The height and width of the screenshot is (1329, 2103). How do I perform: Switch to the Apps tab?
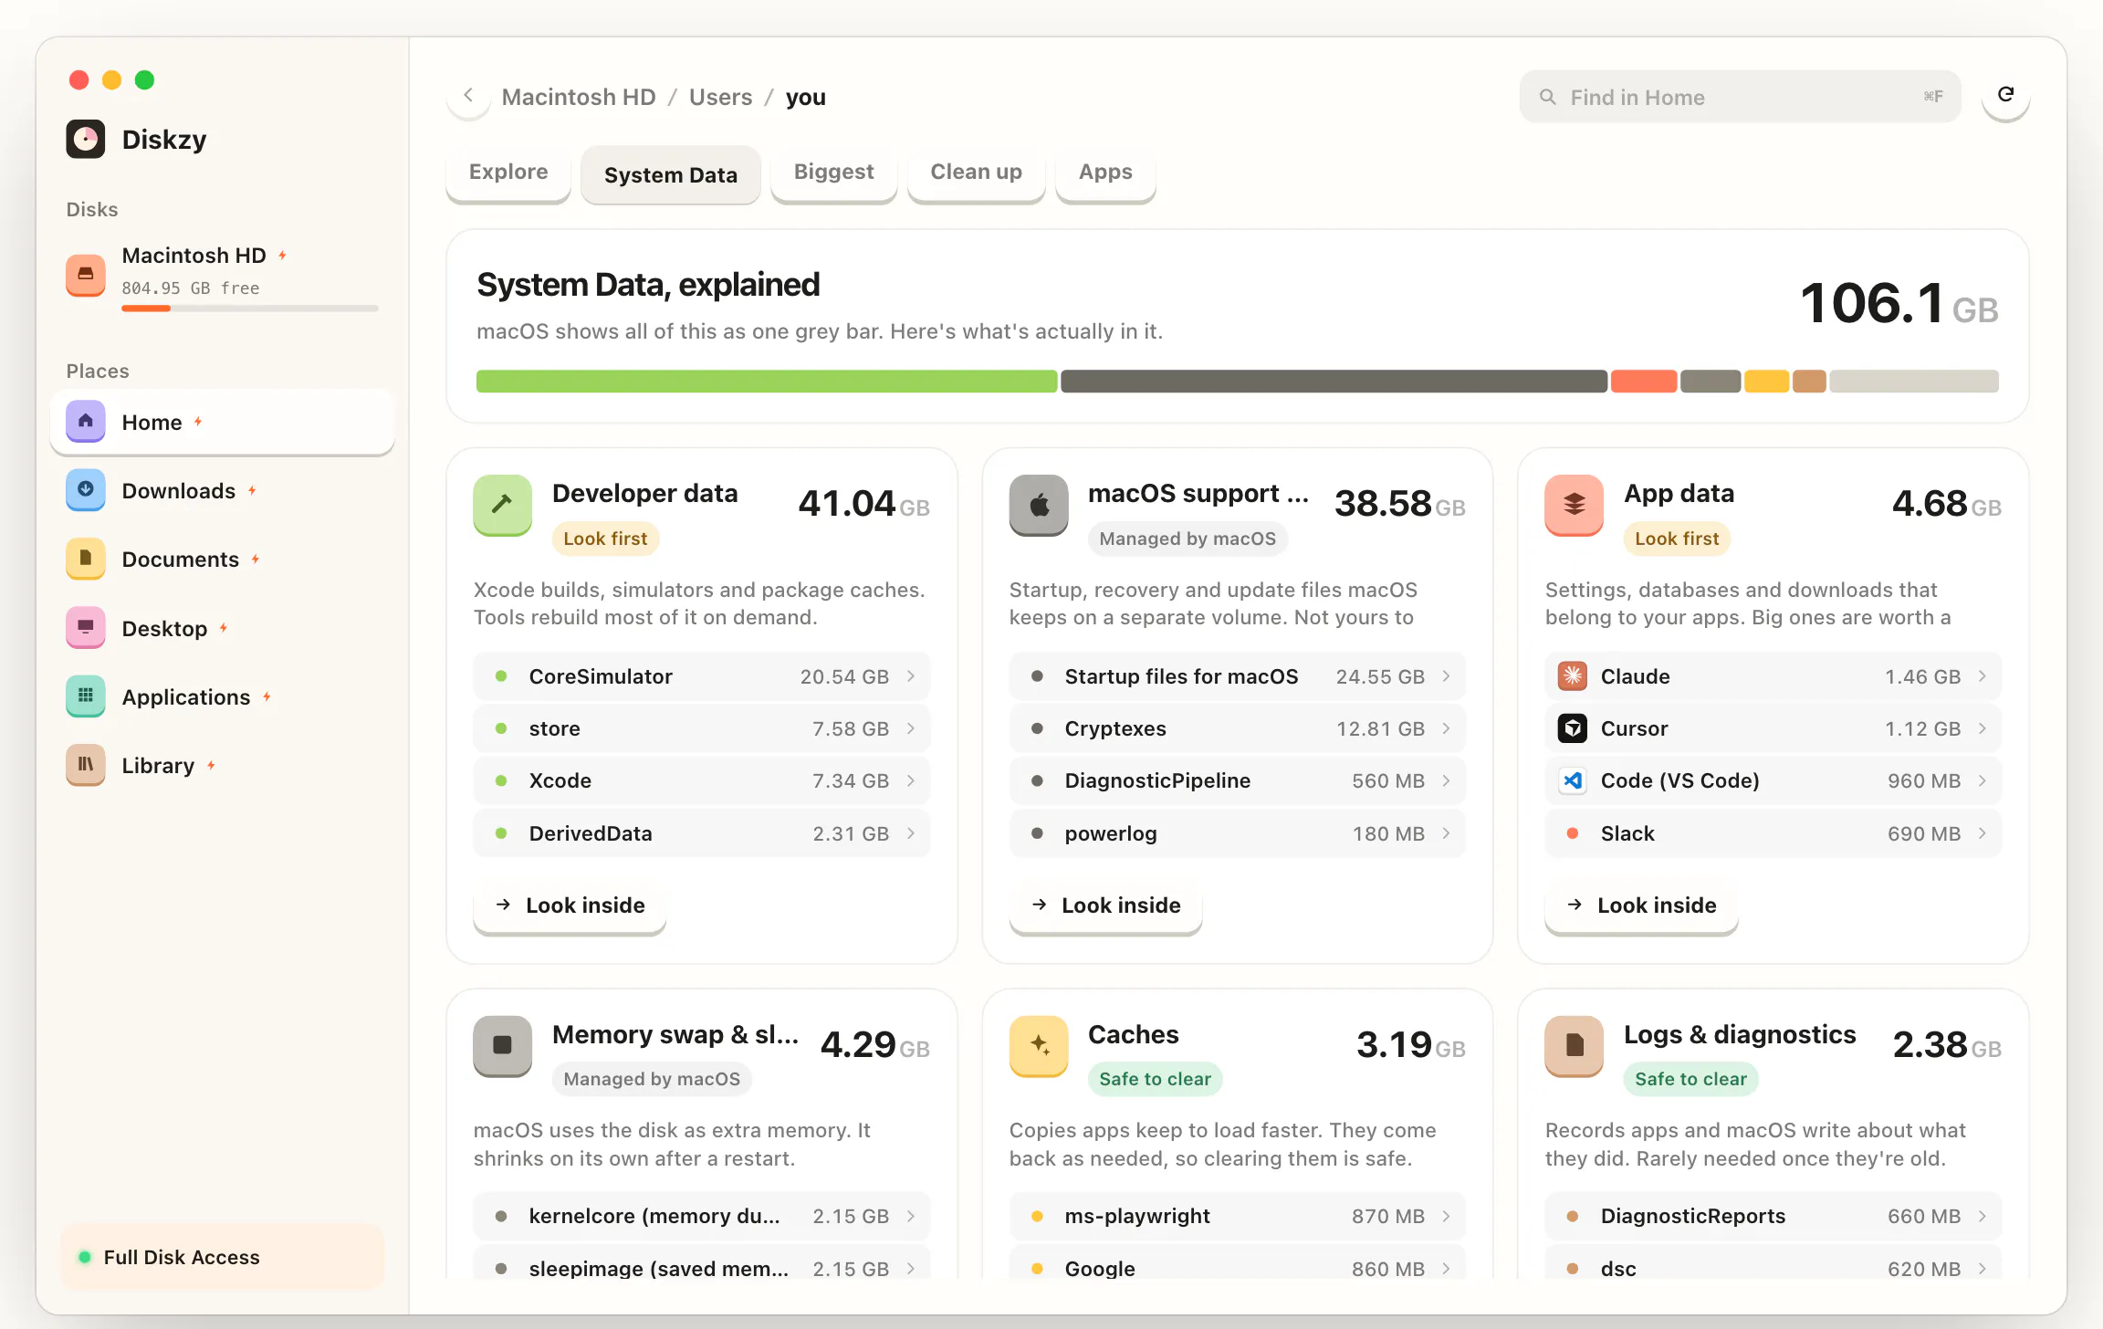[1105, 173]
